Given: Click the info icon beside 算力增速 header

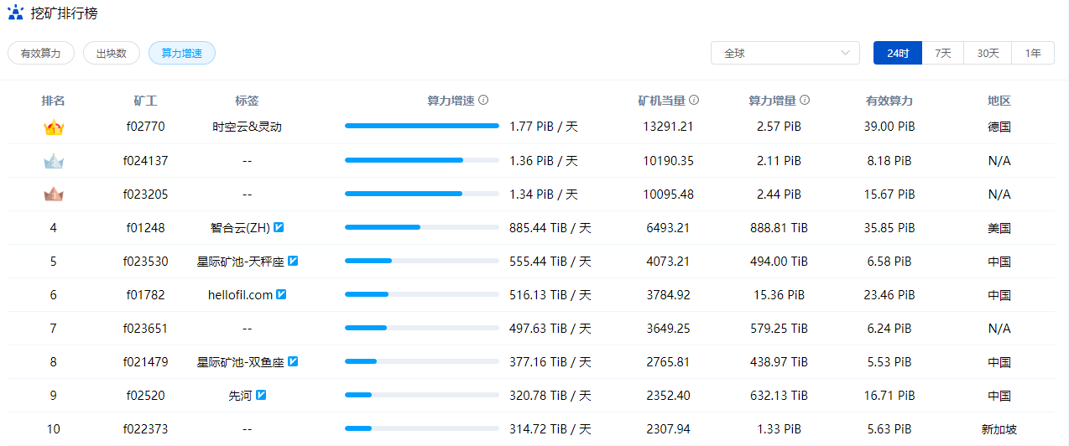Looking at the screenshot, I should 483,101.
